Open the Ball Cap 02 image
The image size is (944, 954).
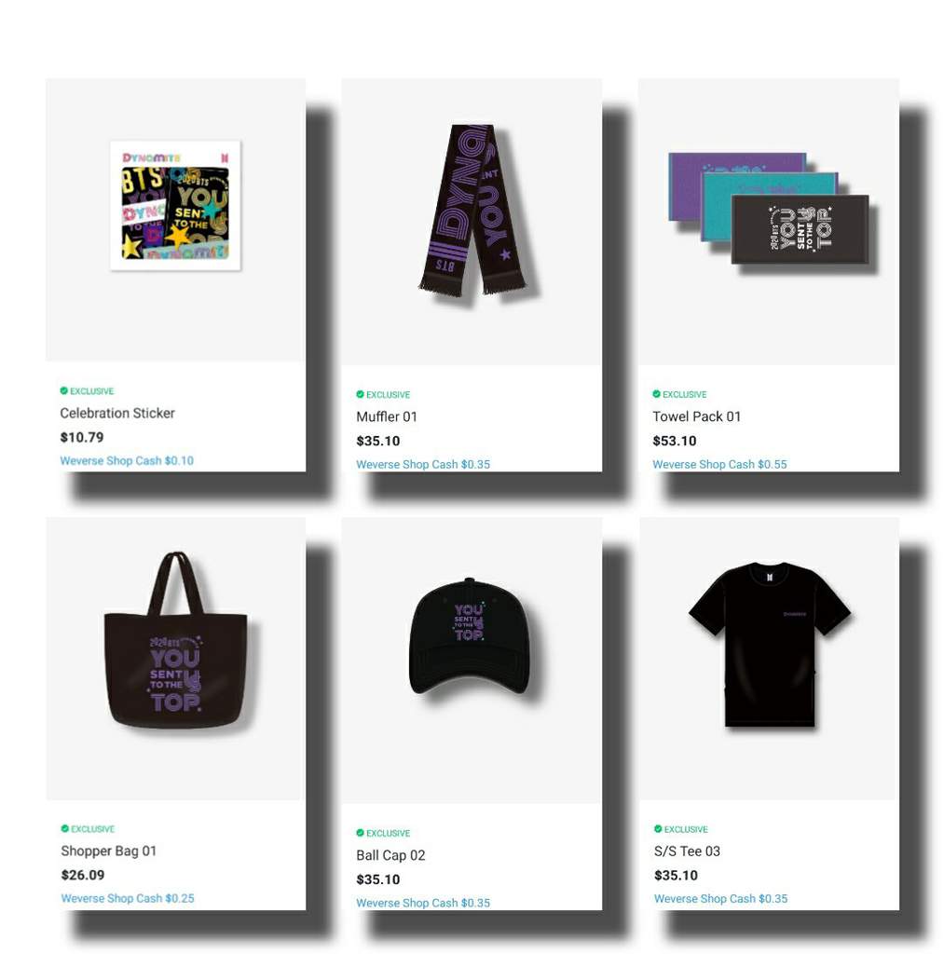[469, 635]
